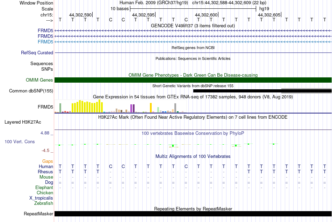Click the yellow brain tissue bars in GTEx chart
Viewport: 332px width, 222px height.
pos(87,106)
